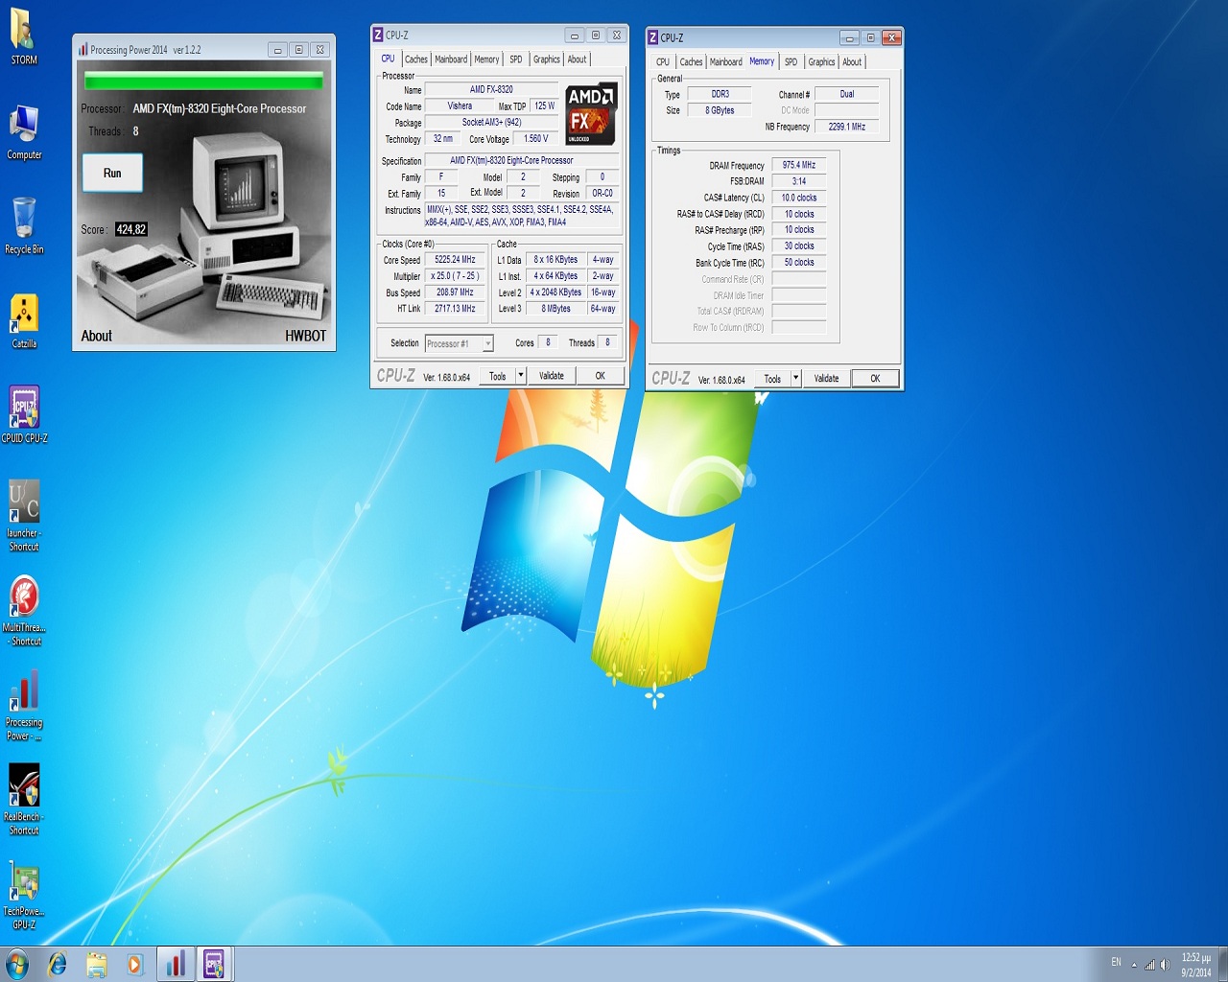
Task: Click HWBOT link in Processing Power
Action: [x=305, y=336]
